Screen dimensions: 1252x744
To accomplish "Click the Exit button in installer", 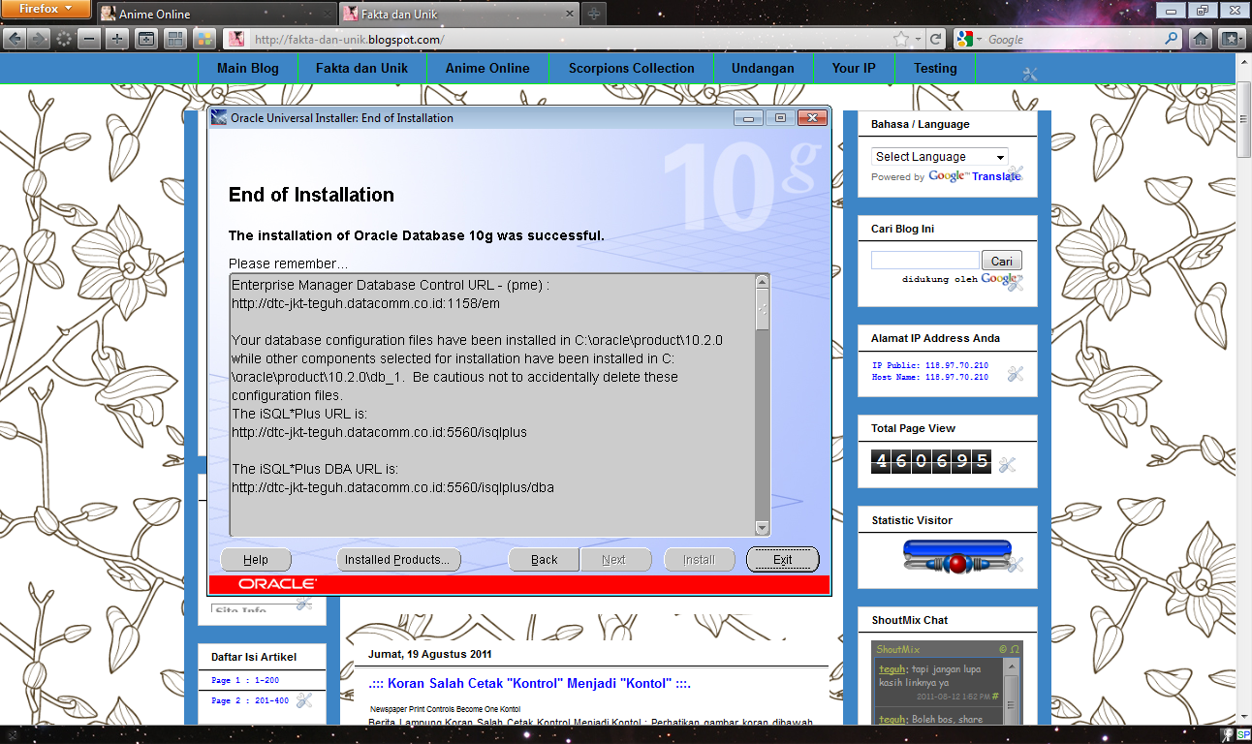I will [x=783, y=560].
